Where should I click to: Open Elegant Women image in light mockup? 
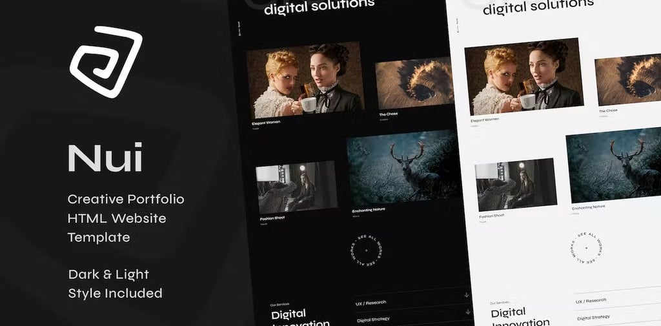point(524,77)
